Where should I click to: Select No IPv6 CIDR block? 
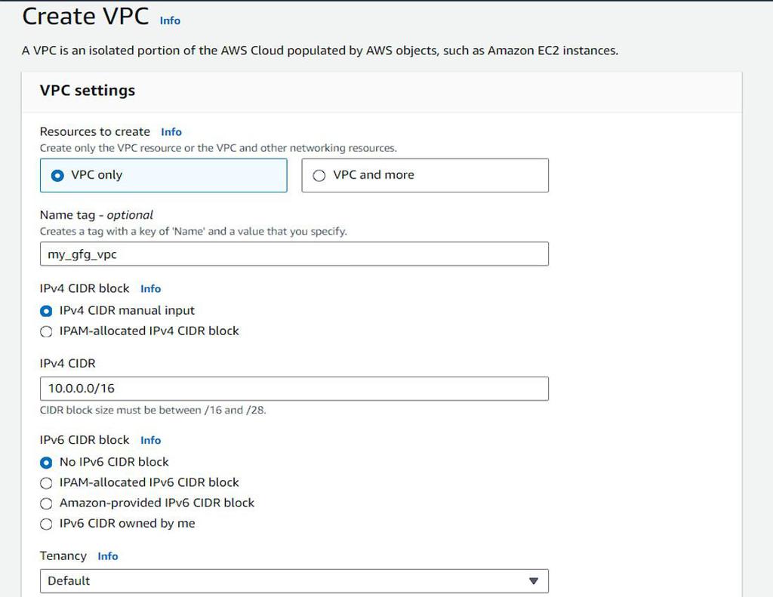coord(47,462)
